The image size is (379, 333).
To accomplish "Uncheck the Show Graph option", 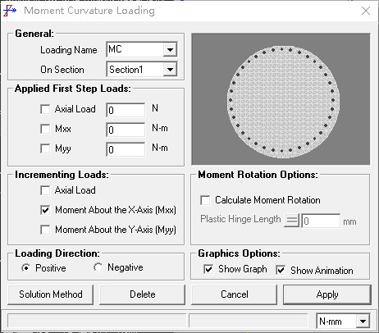I will [x=208, y=269].
